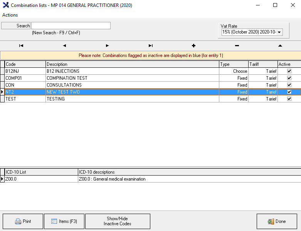The height and width of the screenshot is (231, 301).
Task: Go to next record navigator arrow
Action: [107, 45]
